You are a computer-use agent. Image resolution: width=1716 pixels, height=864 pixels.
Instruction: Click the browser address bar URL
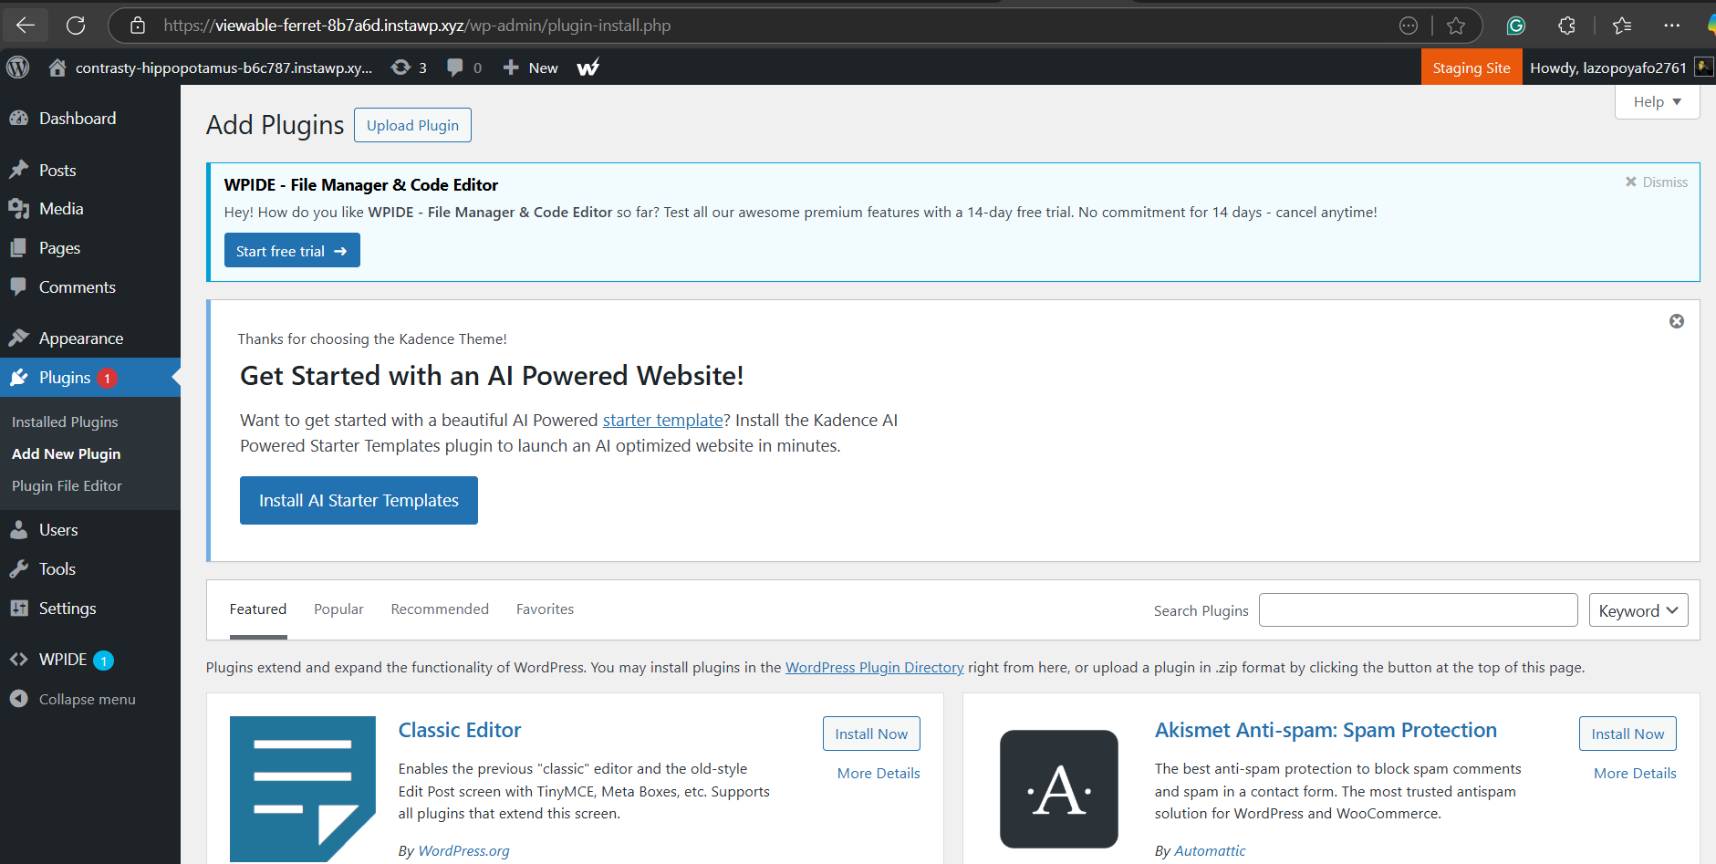(417, 26)
